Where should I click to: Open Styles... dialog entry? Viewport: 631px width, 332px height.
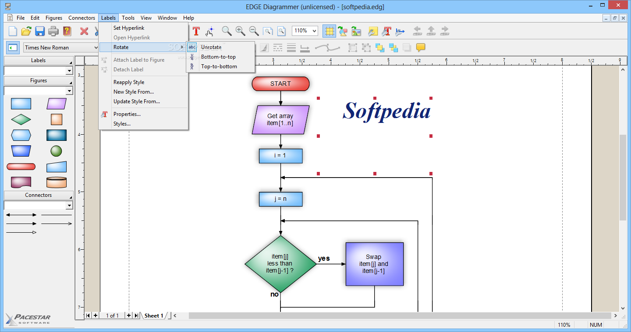144,124
